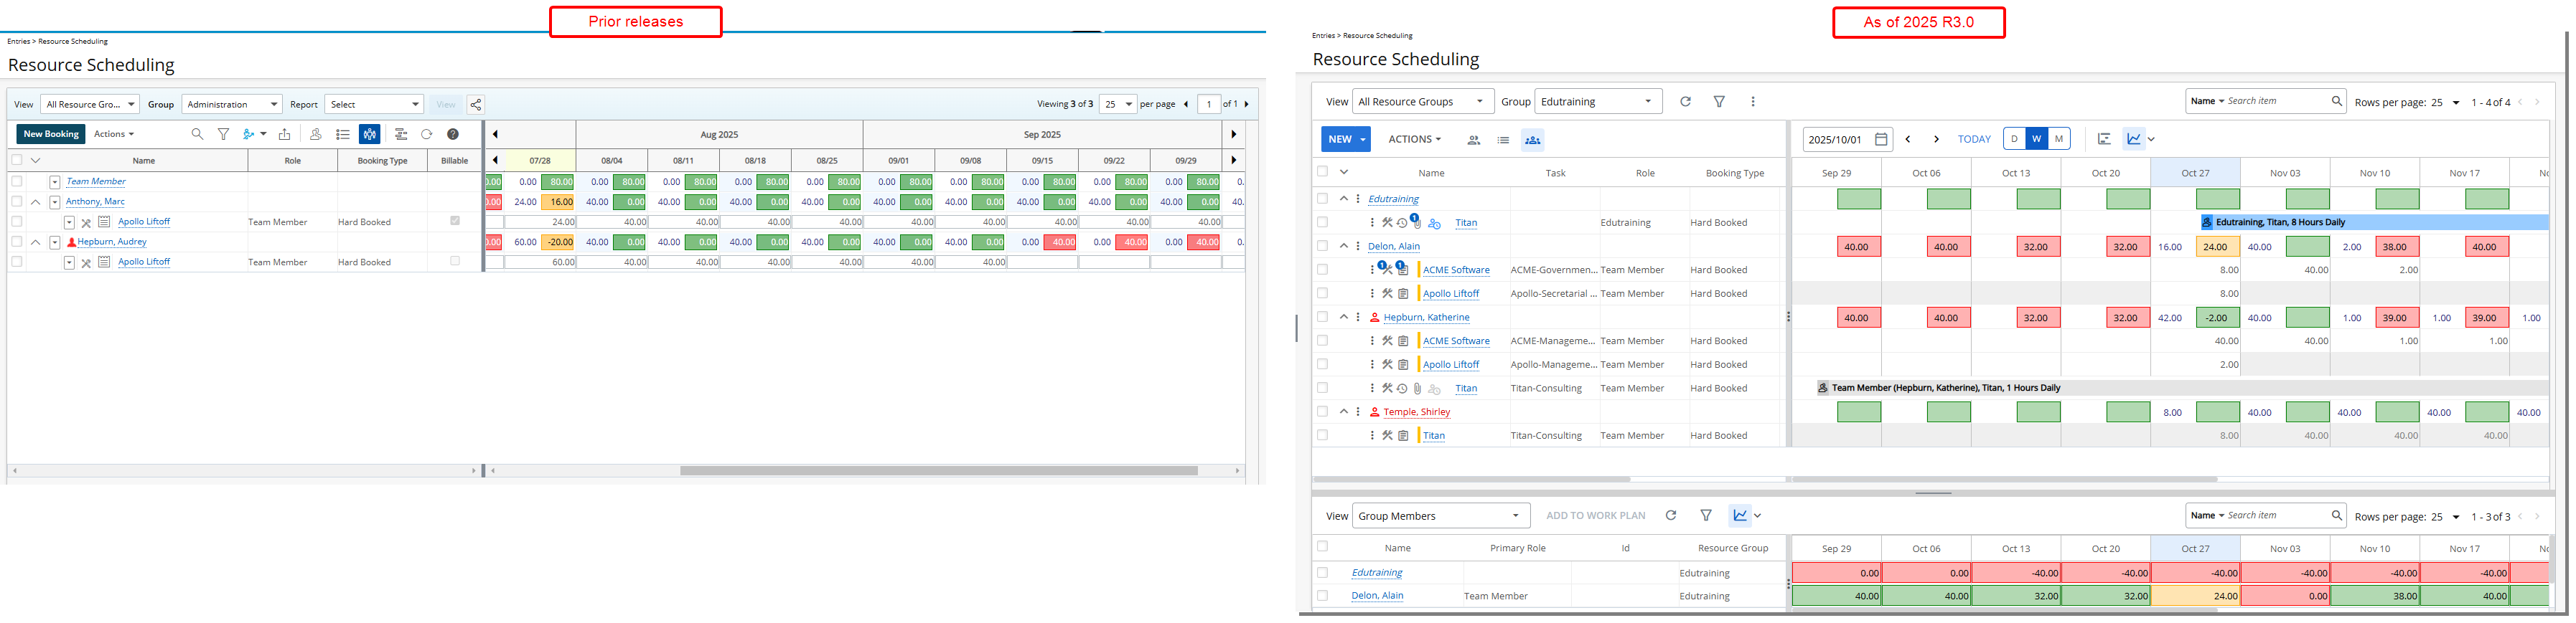
Task: Click the notes icon on Hepburn Audrey's Apollo Liftoff row
Action: click(x=104, y=262)
